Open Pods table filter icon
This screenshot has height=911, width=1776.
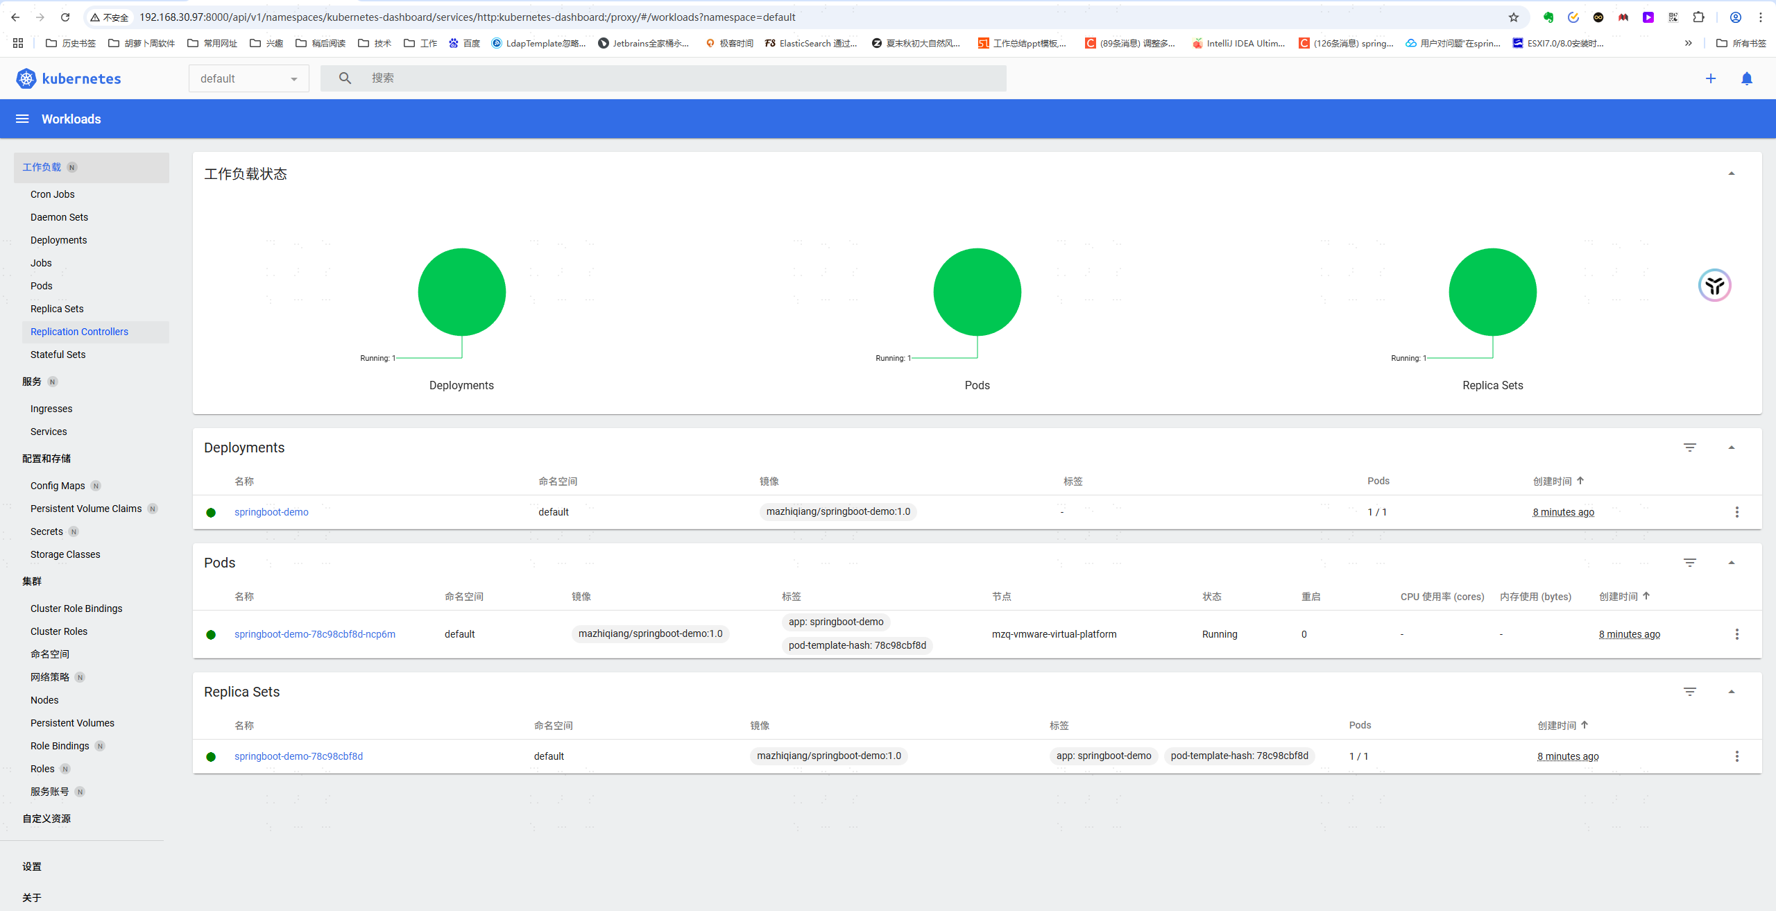point(1689,563)
